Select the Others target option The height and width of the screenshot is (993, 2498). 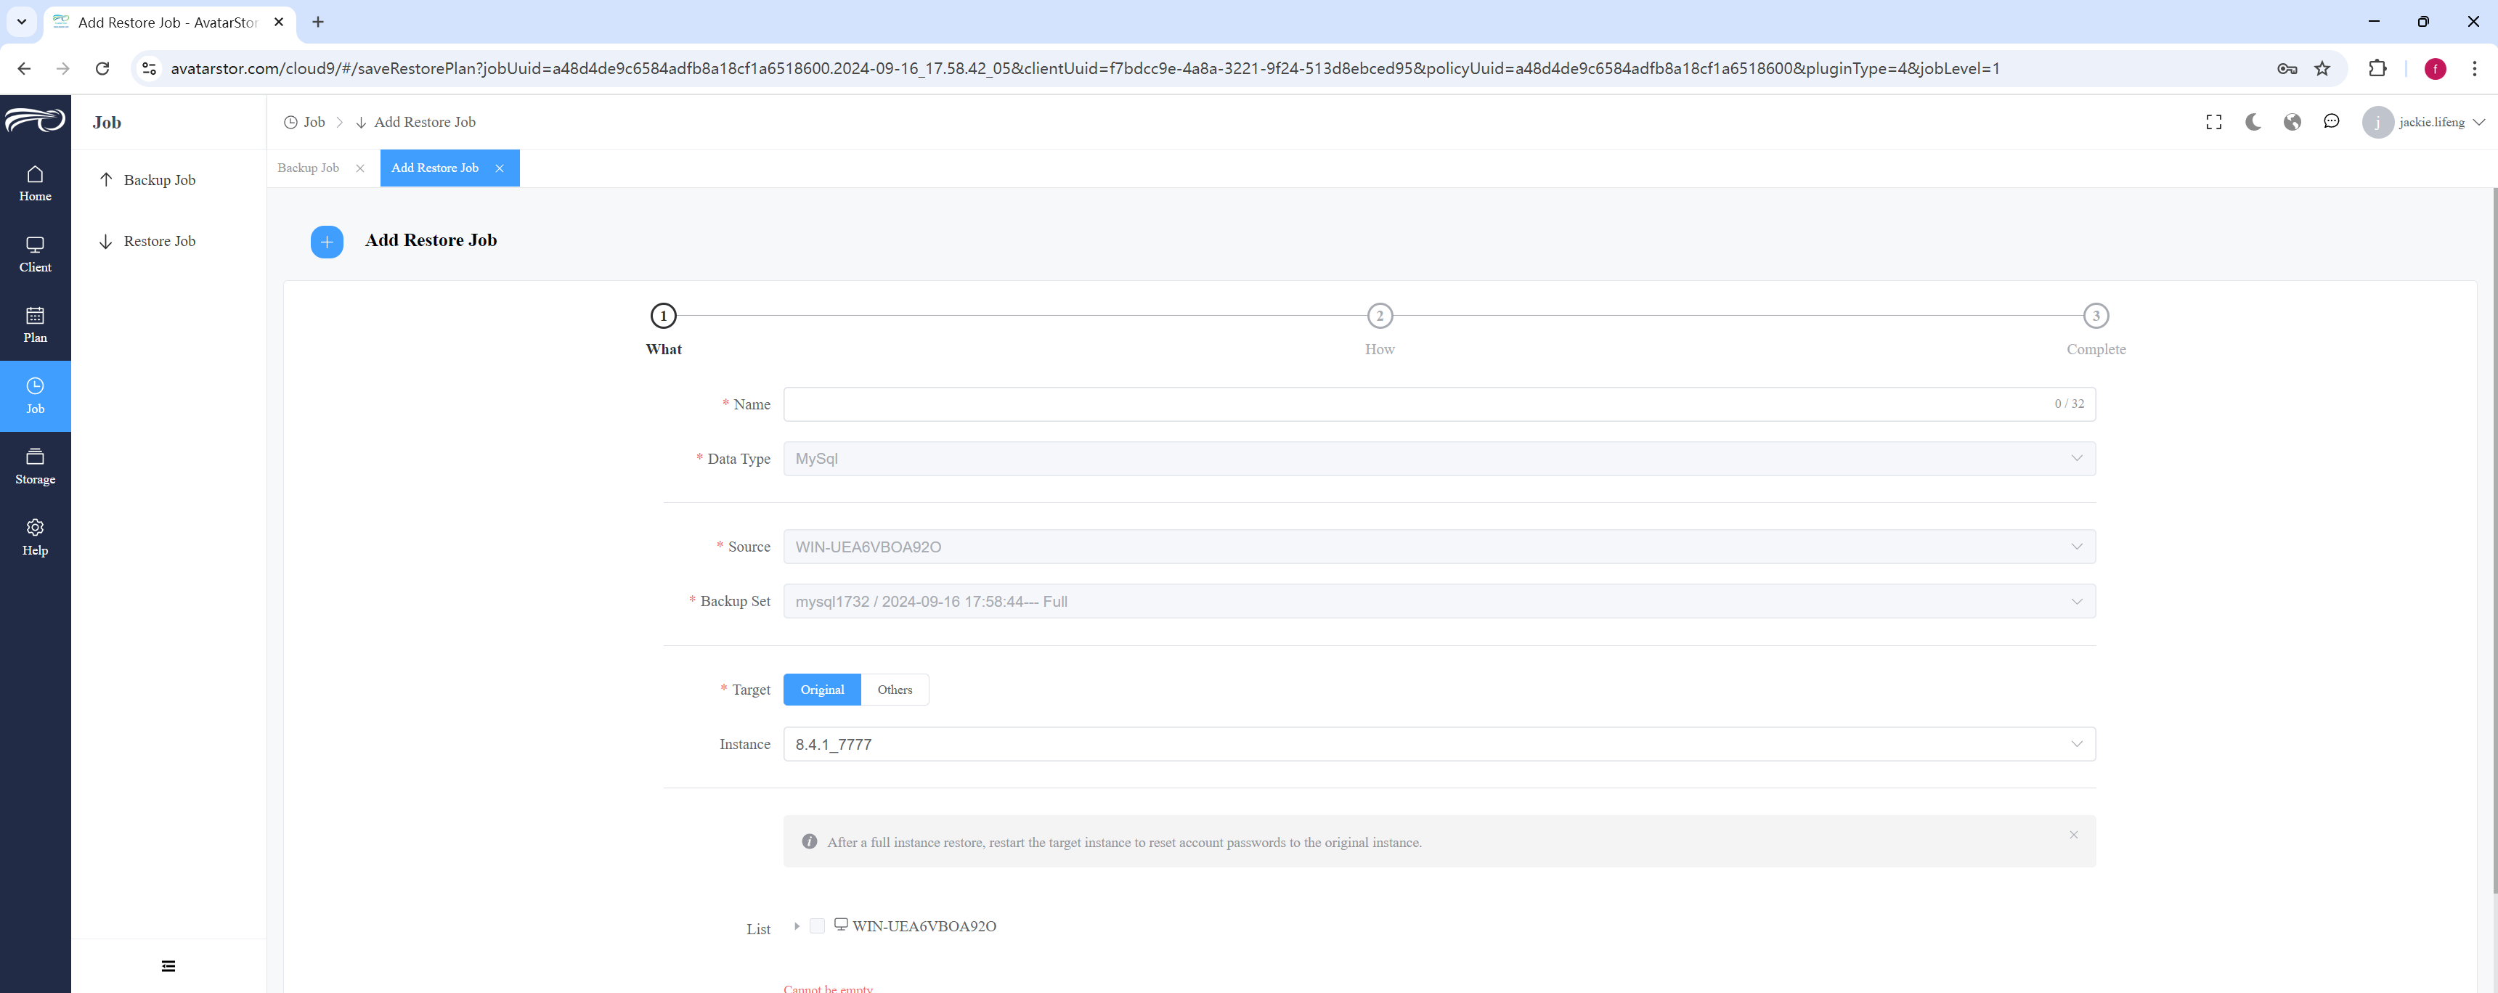(894, 690)
